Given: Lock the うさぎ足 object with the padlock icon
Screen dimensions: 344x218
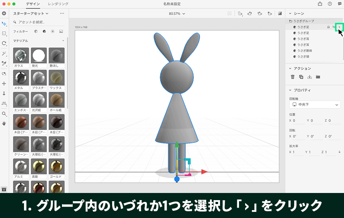Looking at the screenshot, I should click(x=328, y=26).
